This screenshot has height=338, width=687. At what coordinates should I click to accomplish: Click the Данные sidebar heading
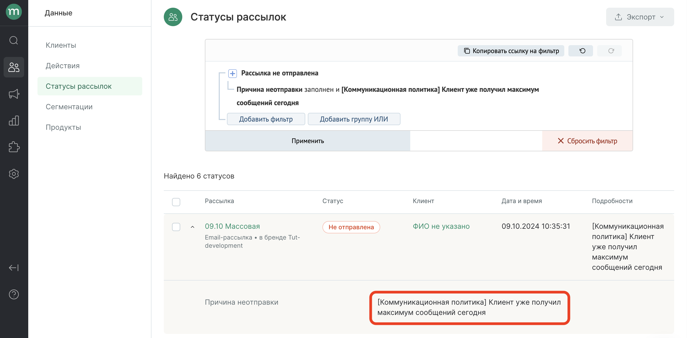click(x=59, y=13)
